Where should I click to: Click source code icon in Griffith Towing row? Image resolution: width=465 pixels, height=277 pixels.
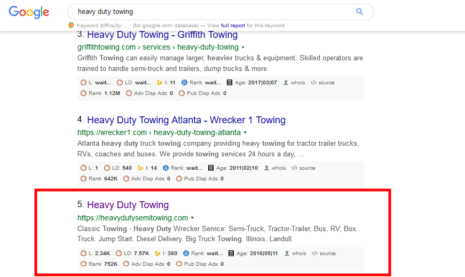313,83
